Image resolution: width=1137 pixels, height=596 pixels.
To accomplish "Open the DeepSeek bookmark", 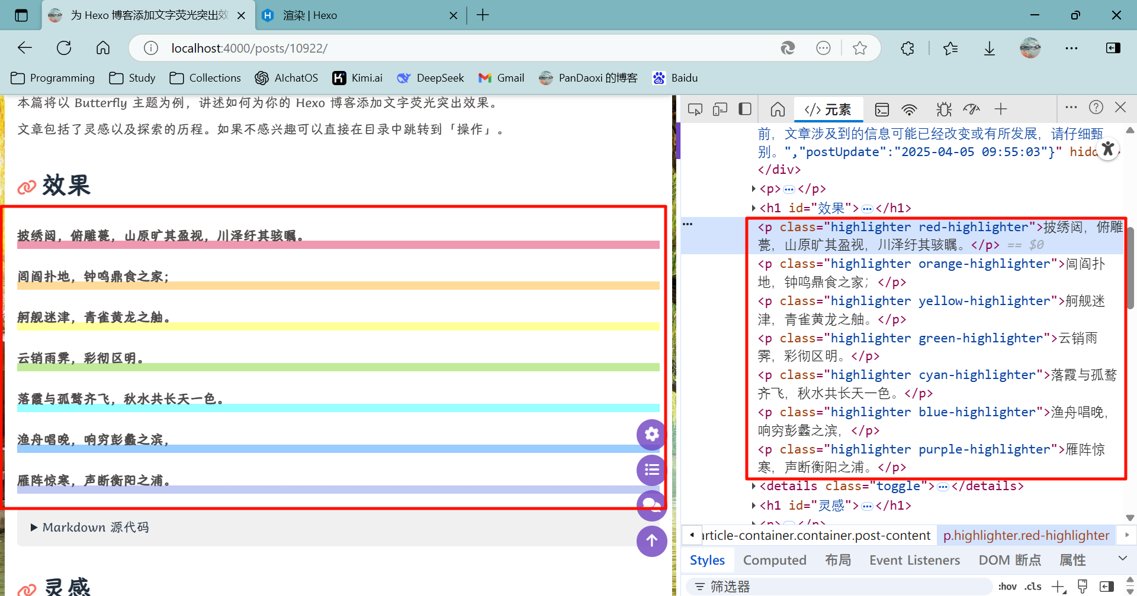I will (431, 78).
